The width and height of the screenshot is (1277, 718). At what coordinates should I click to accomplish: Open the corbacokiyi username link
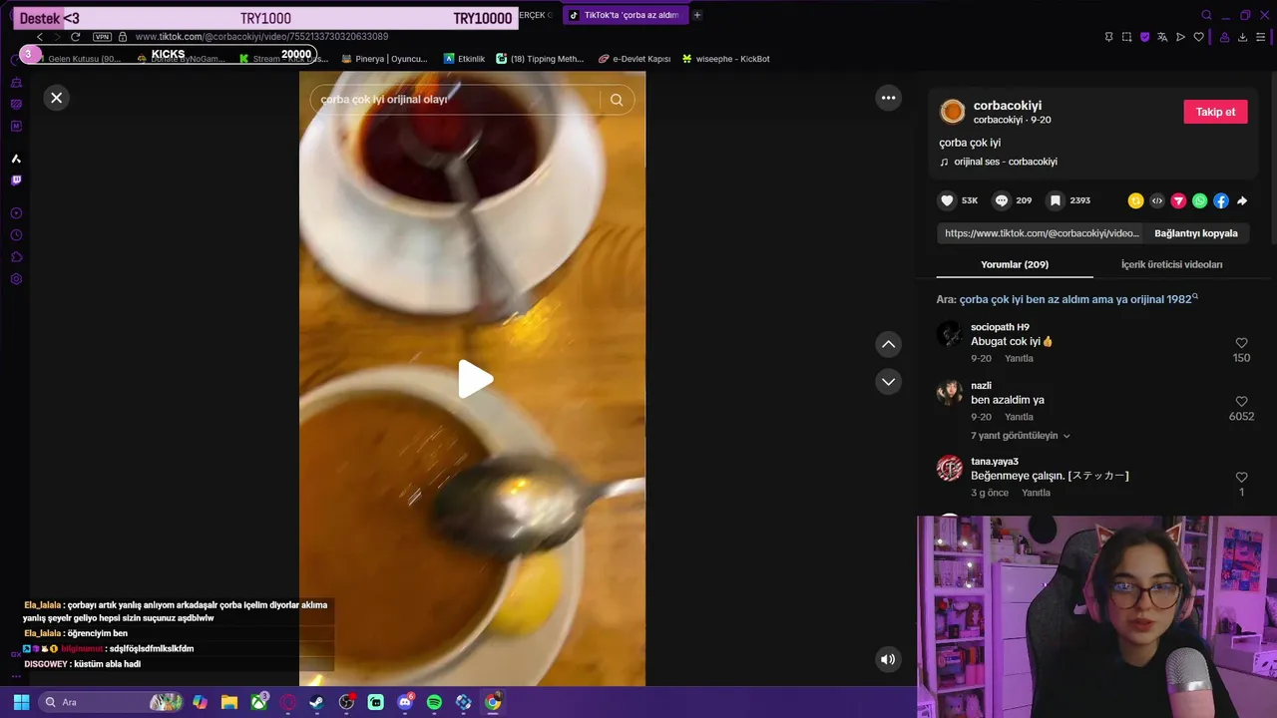point(1008,106)
